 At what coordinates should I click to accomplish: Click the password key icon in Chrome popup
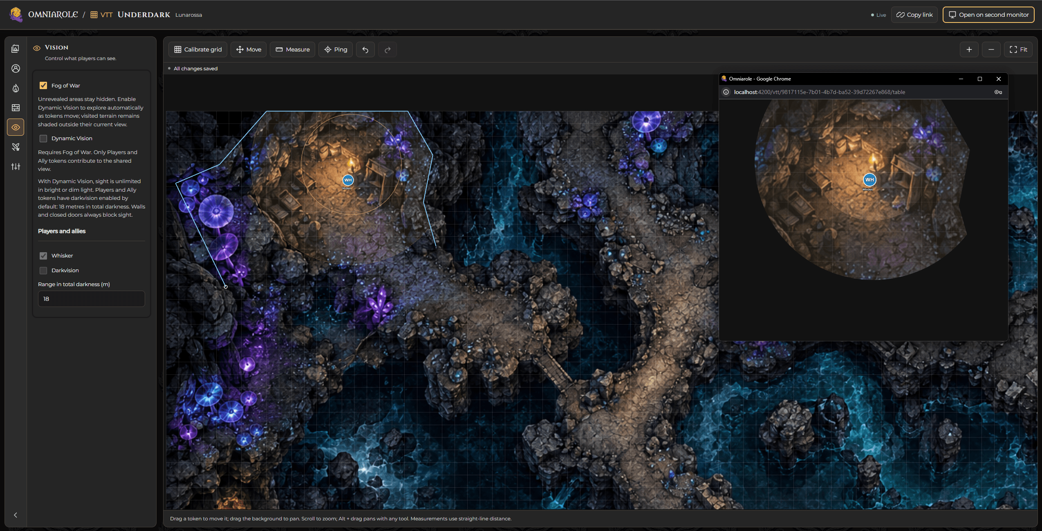(998, 92)
